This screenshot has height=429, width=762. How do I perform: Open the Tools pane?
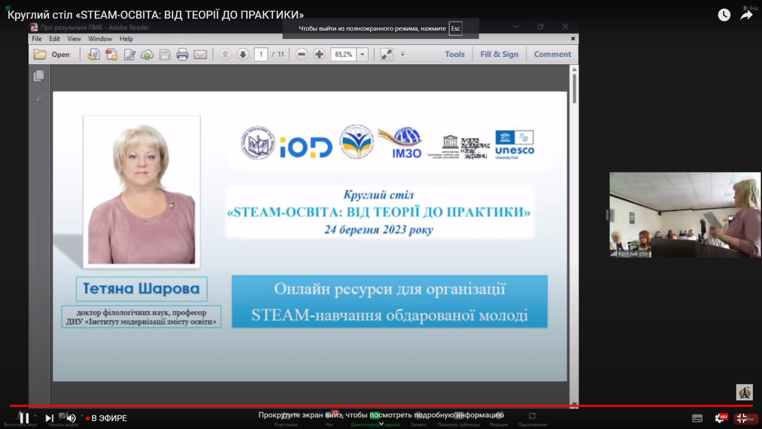point(455,54)
